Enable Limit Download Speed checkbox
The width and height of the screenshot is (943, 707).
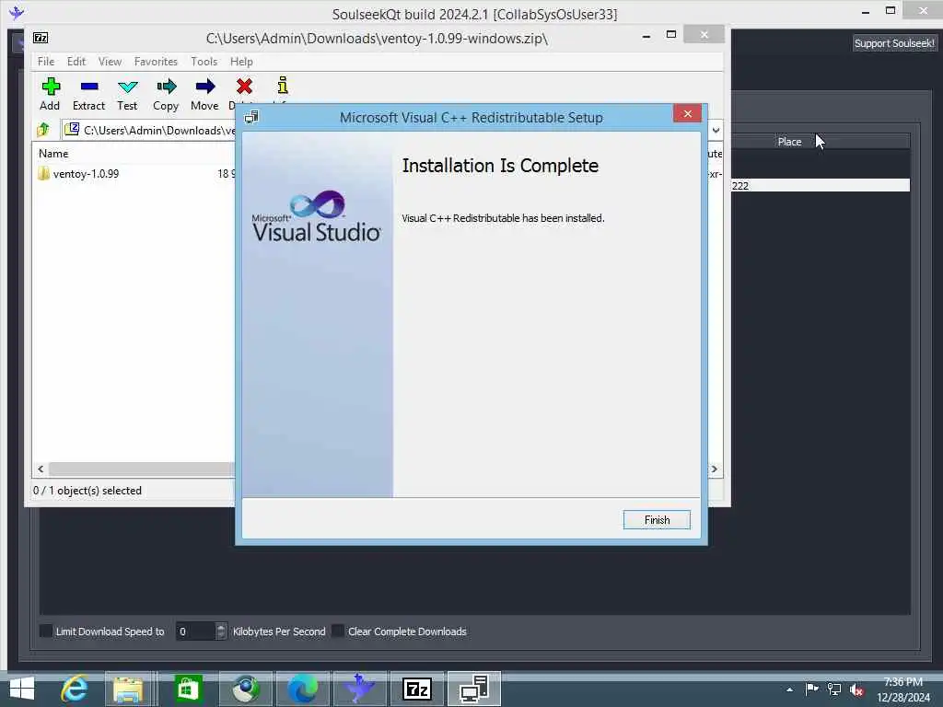click(x=46, y=631)
